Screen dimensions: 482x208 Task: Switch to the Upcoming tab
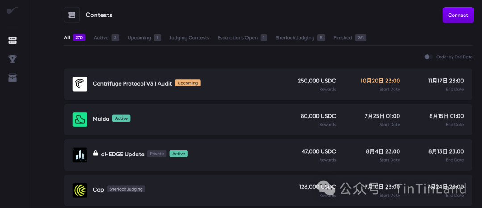144,38
